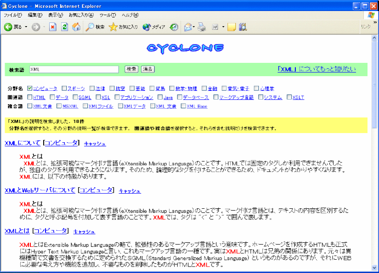Open the Back button history dropdown arrow
Image resolution: width=379 pixels, height=273 pixels.
(x=26, y=27)
